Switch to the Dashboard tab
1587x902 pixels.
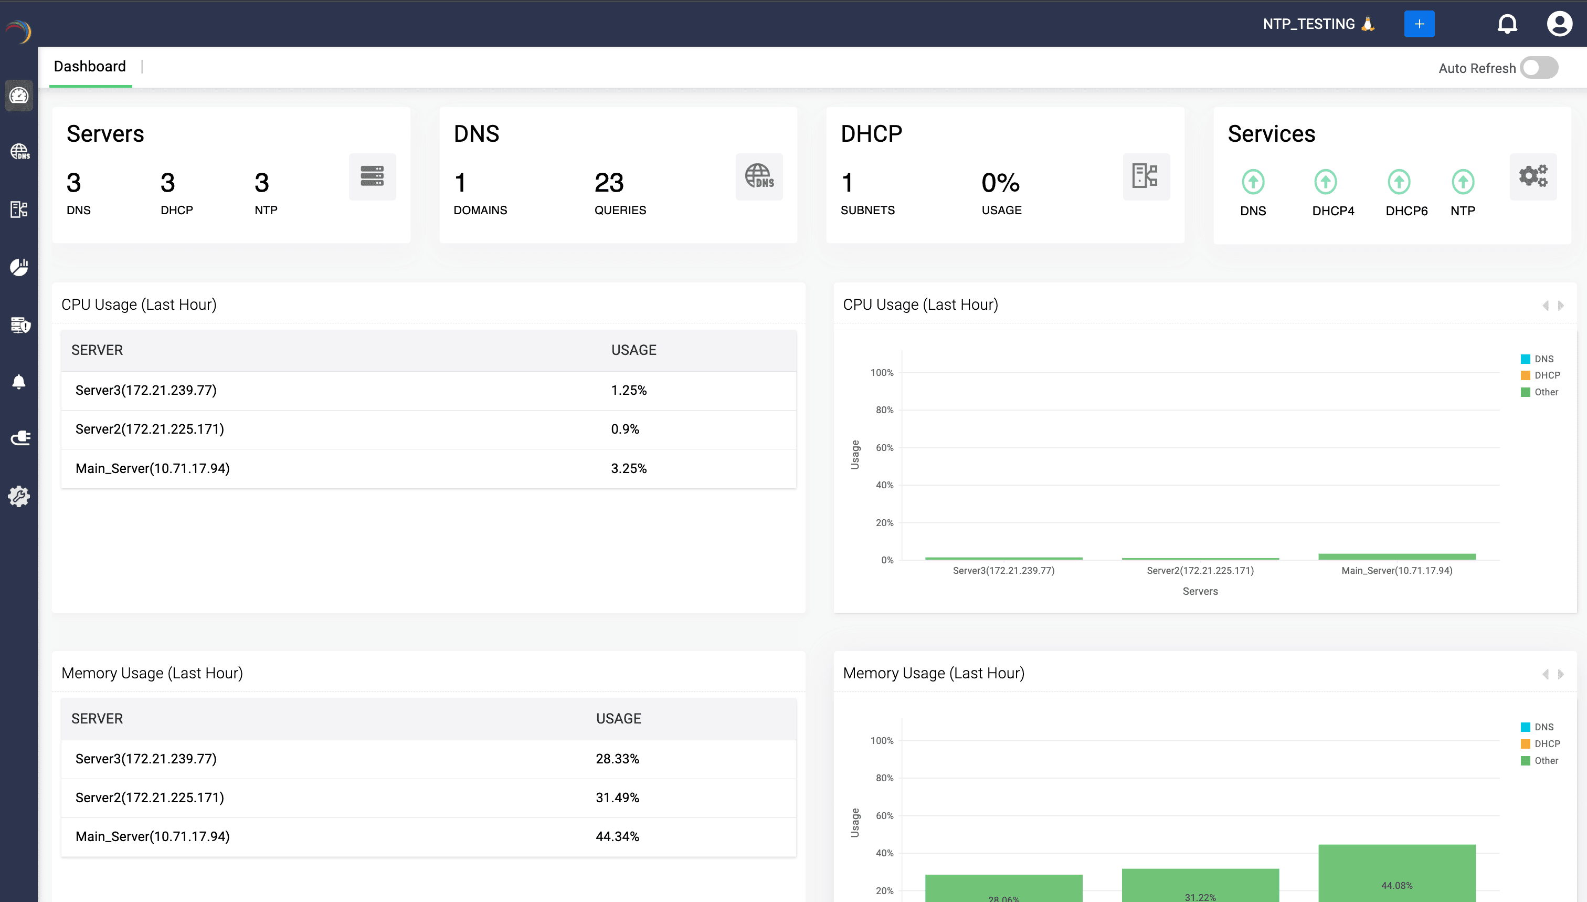click(x=90, y=66)
